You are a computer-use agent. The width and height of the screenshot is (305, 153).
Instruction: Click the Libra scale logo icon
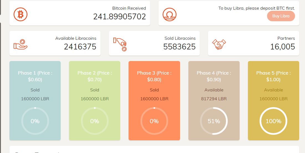pyautogui.click(x=170, y=14)
